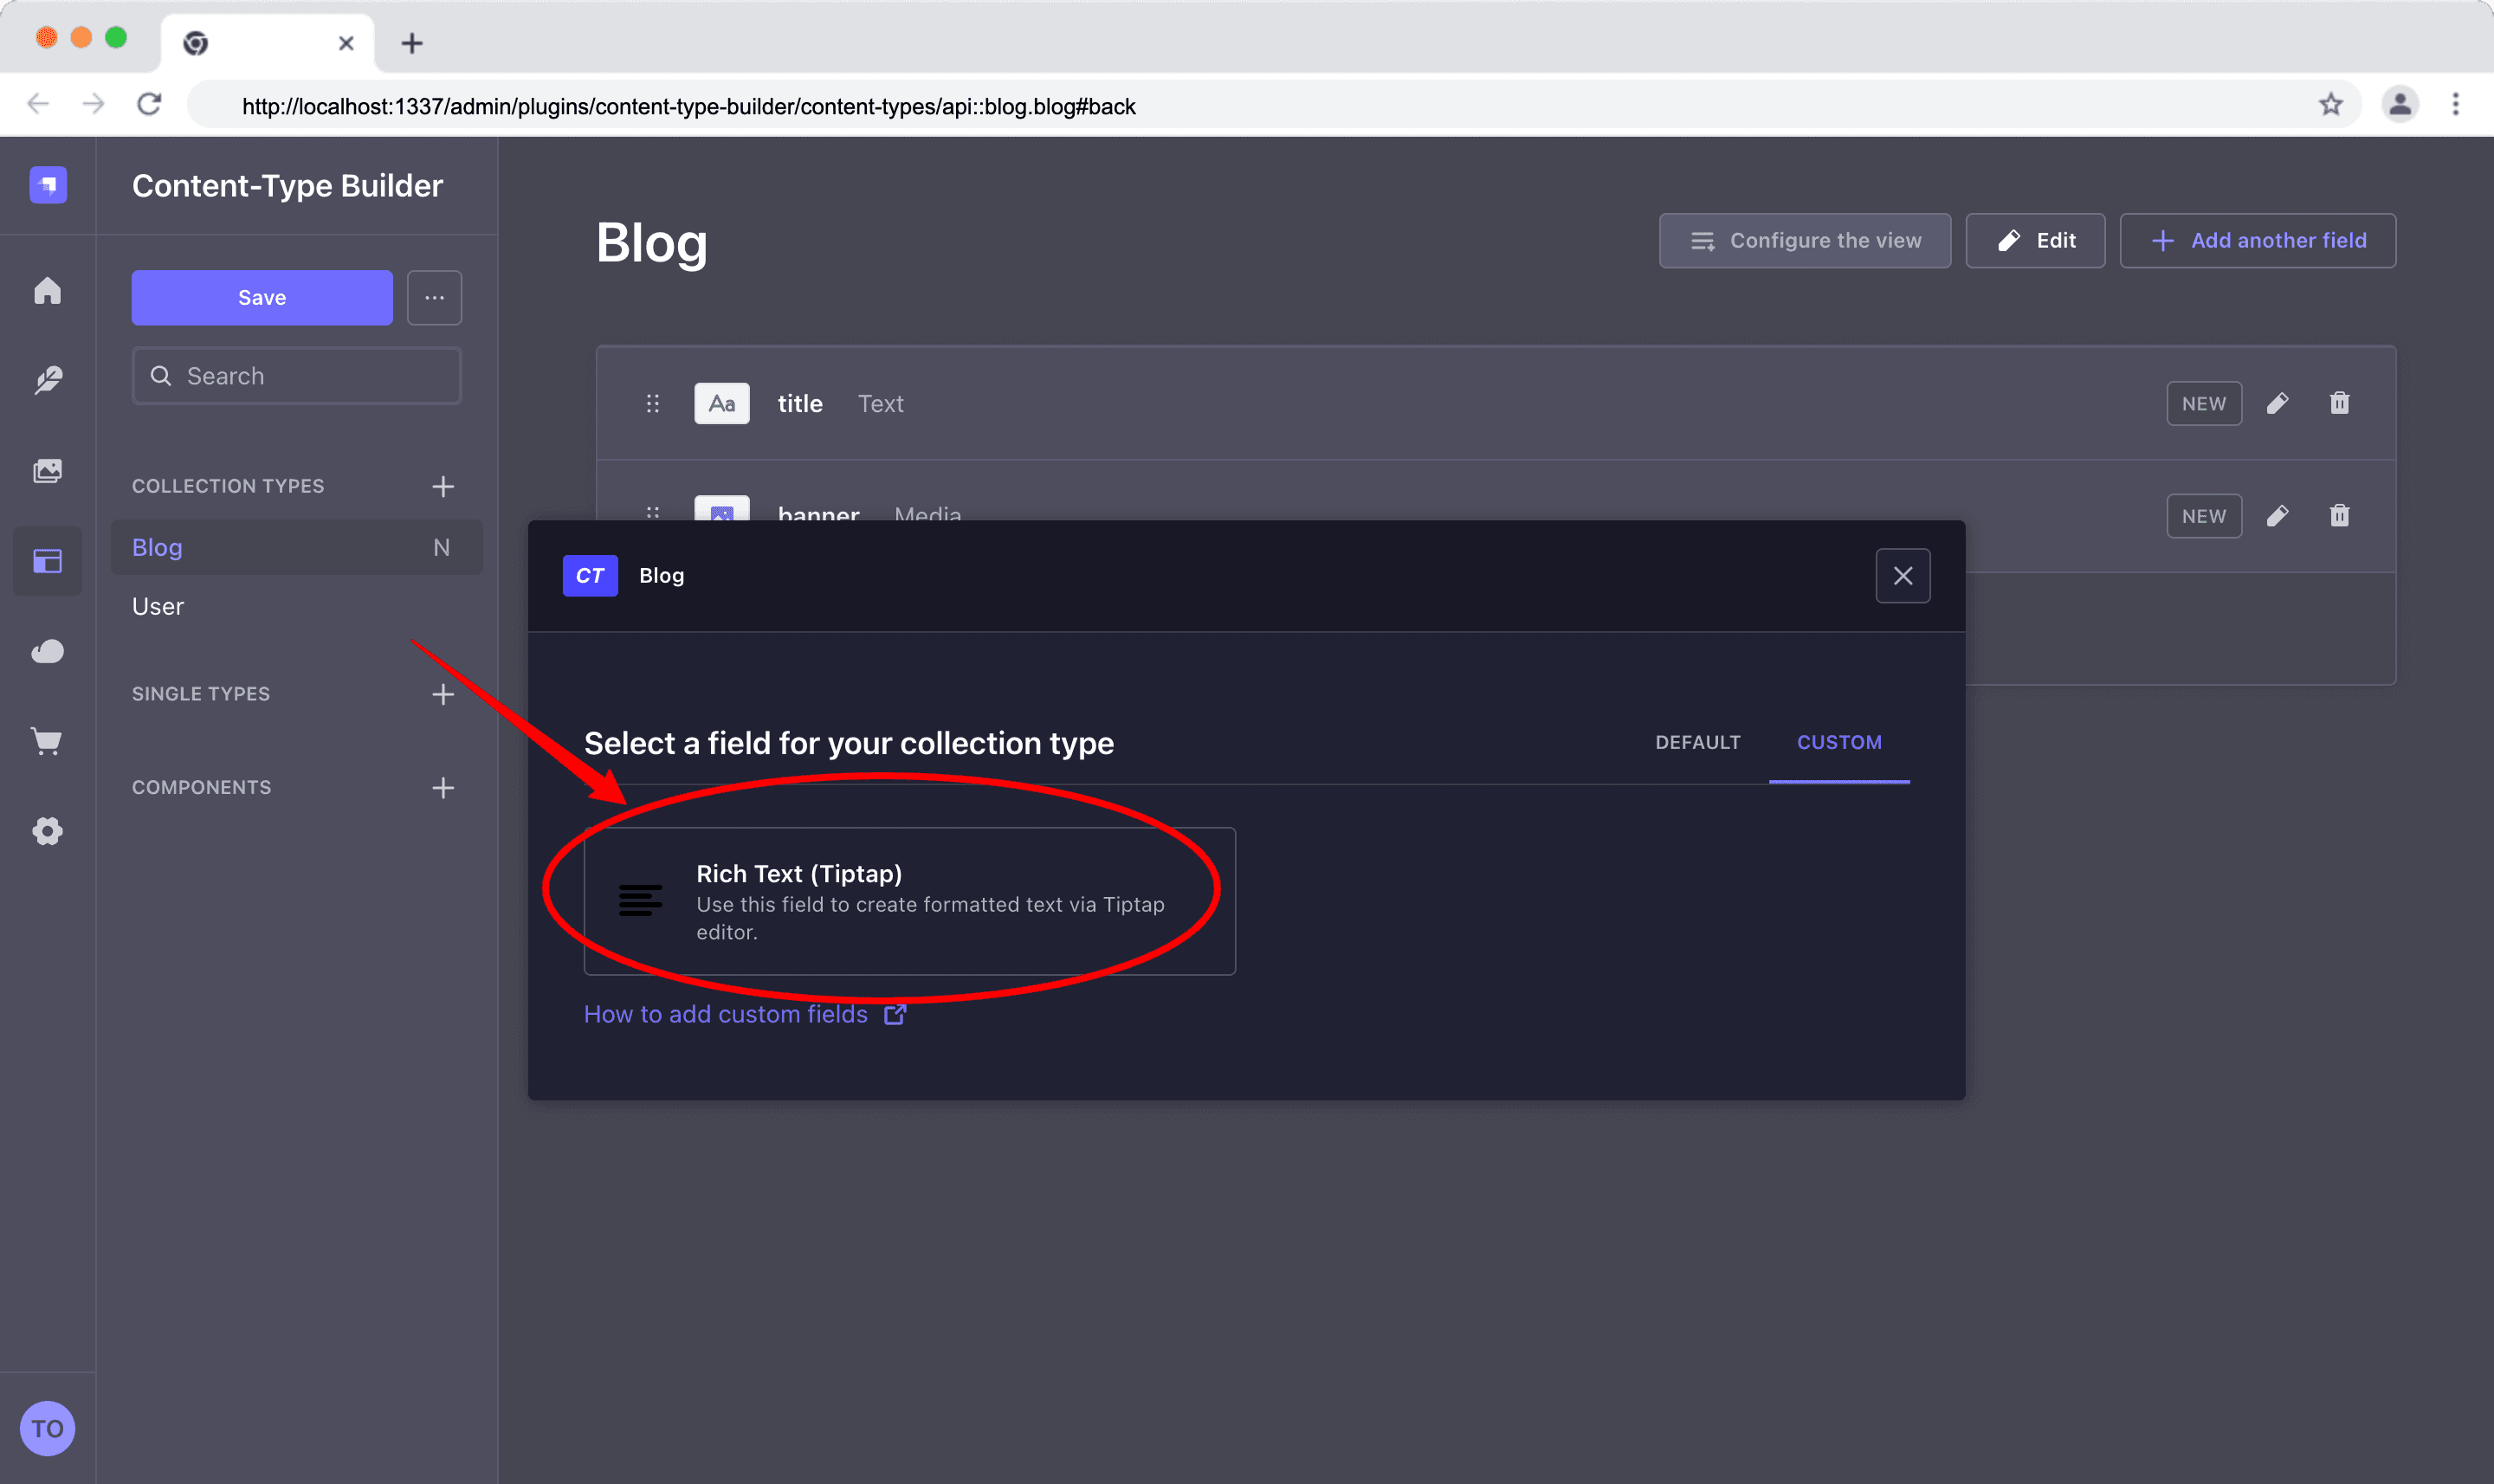
Task: Add a new component
Action: [443, 788]
